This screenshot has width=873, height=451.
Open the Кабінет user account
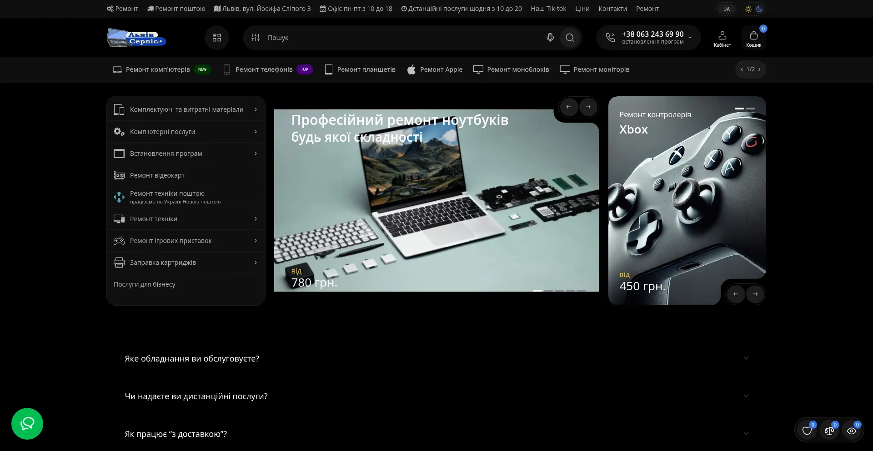coord(722,38)
